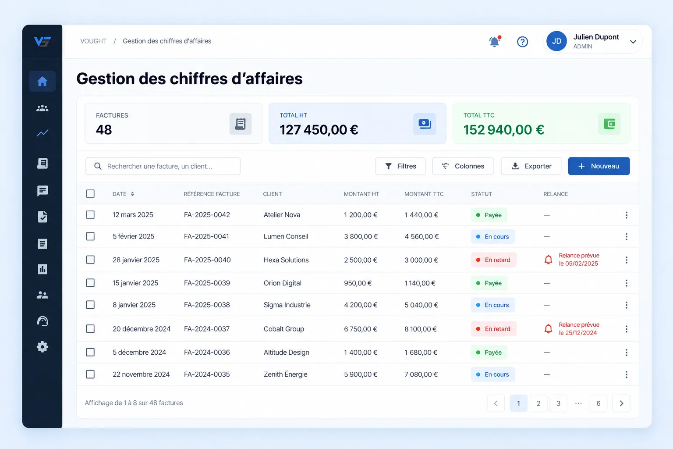The width and height of the screenshot is (673, 449).
Task: Click the Vought logo in sidebar
Action: point(43,42)
